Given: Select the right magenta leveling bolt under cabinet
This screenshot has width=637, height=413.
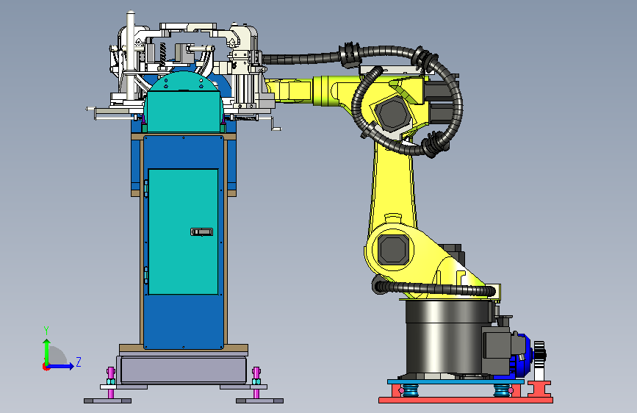Looking at the screenshot, I should [256, 383].
